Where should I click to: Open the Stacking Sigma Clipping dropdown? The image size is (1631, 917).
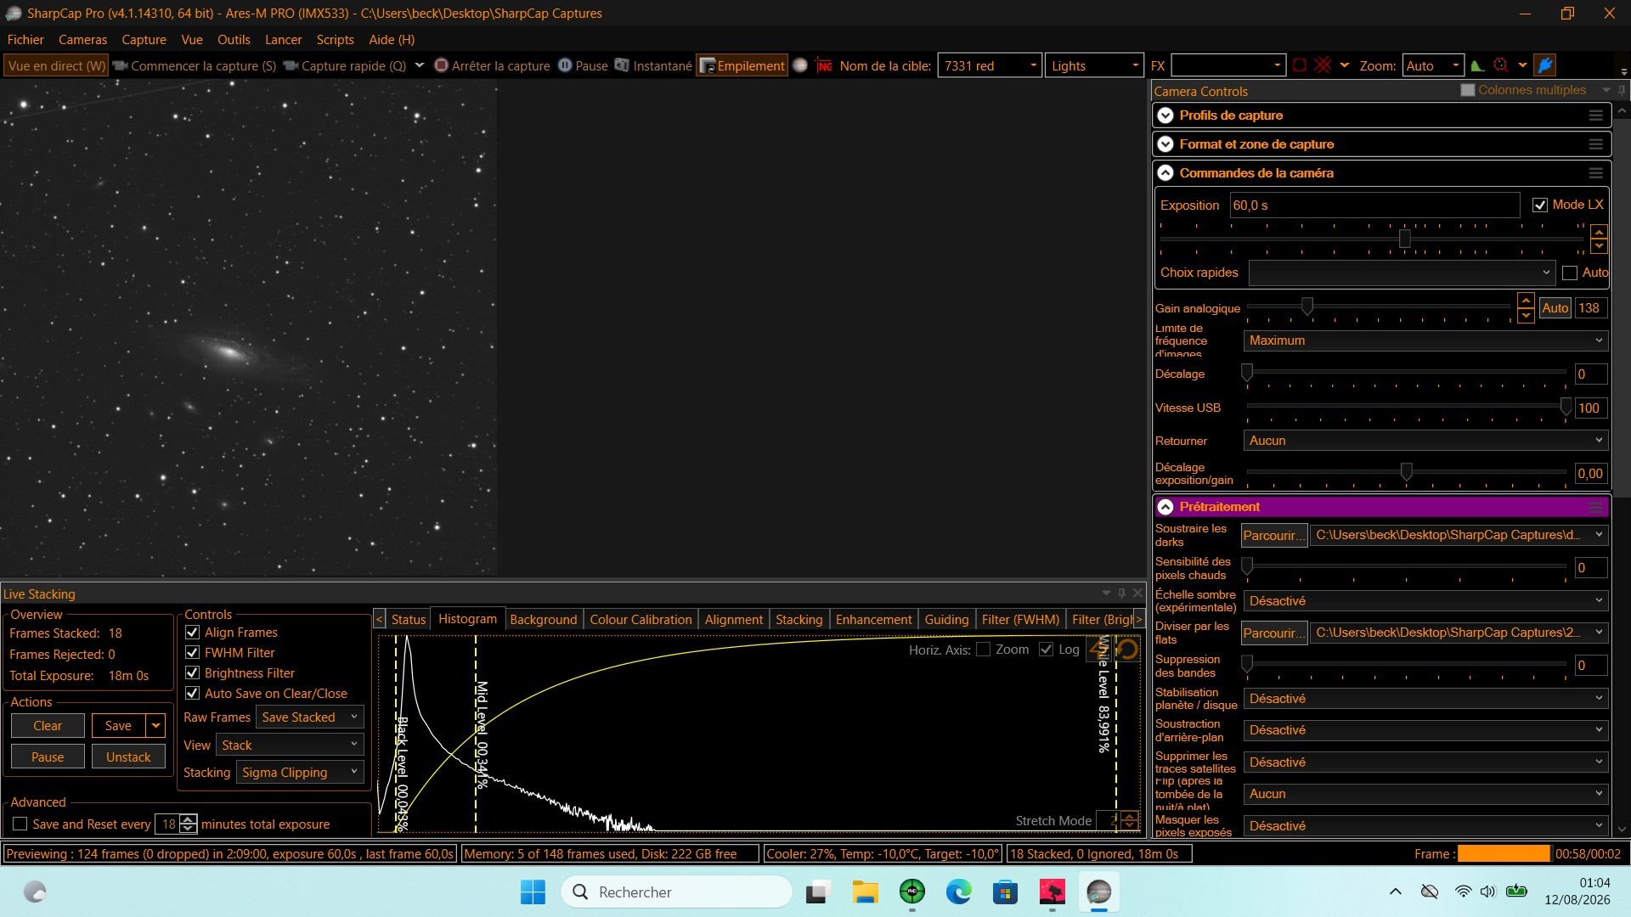pos(299,772)
